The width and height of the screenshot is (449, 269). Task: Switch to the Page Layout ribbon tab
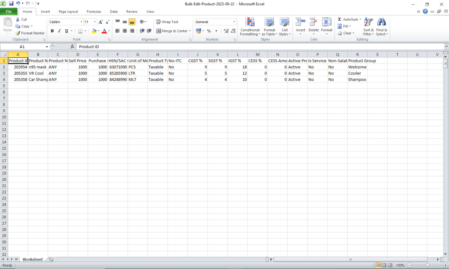tap(68, 11)
